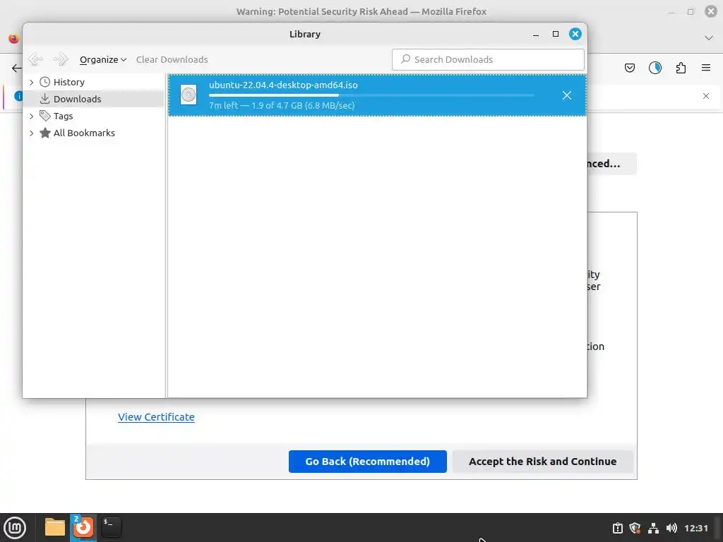Click the update manager shield tray icon
This screenshot has width=723, height=542.
pos(635,528)
